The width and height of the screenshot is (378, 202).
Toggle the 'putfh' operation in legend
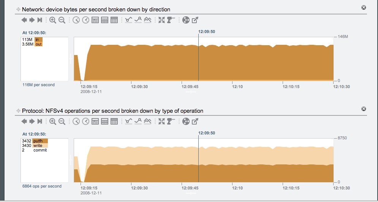tap(40, 141)
